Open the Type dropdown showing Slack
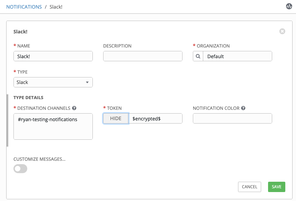The height and width of the screenshot is (201, 296). [53, 82]
